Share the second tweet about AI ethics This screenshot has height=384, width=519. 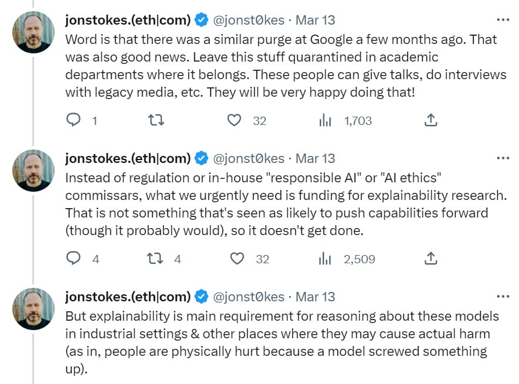[430, 259]
